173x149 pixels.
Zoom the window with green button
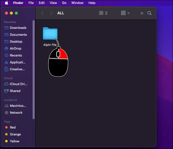[16, 13]
